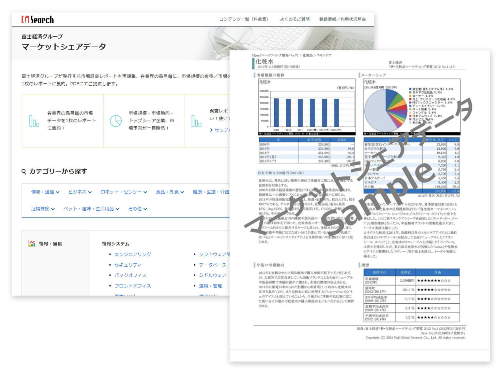This screenshot has width=501, height=375.
Task: Open コンテンツ一覧（料金表） in the header
Action: pos(244,19)
